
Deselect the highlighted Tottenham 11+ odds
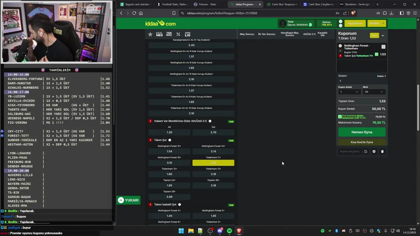(213, 163)
